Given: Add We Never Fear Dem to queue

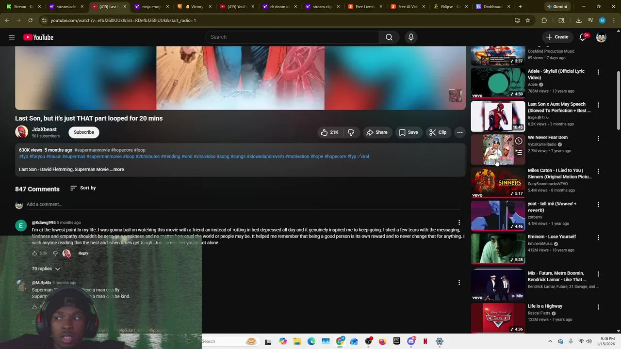Looking at the screenshot, I should [x=519, y=153].
